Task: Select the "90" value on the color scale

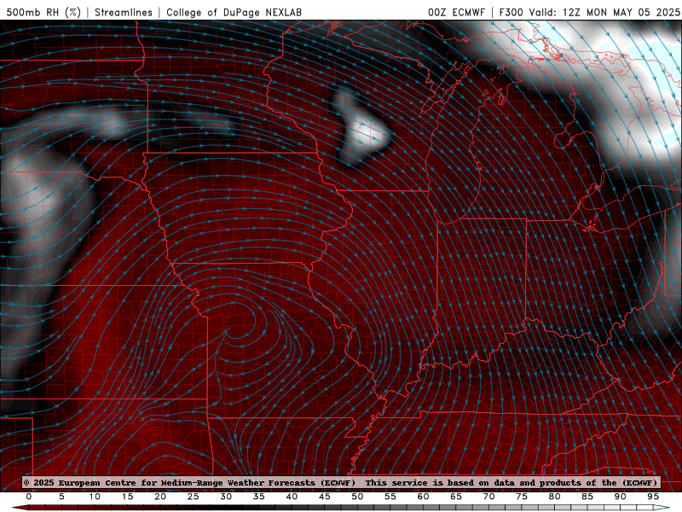Action: click(x=620, y=497)
